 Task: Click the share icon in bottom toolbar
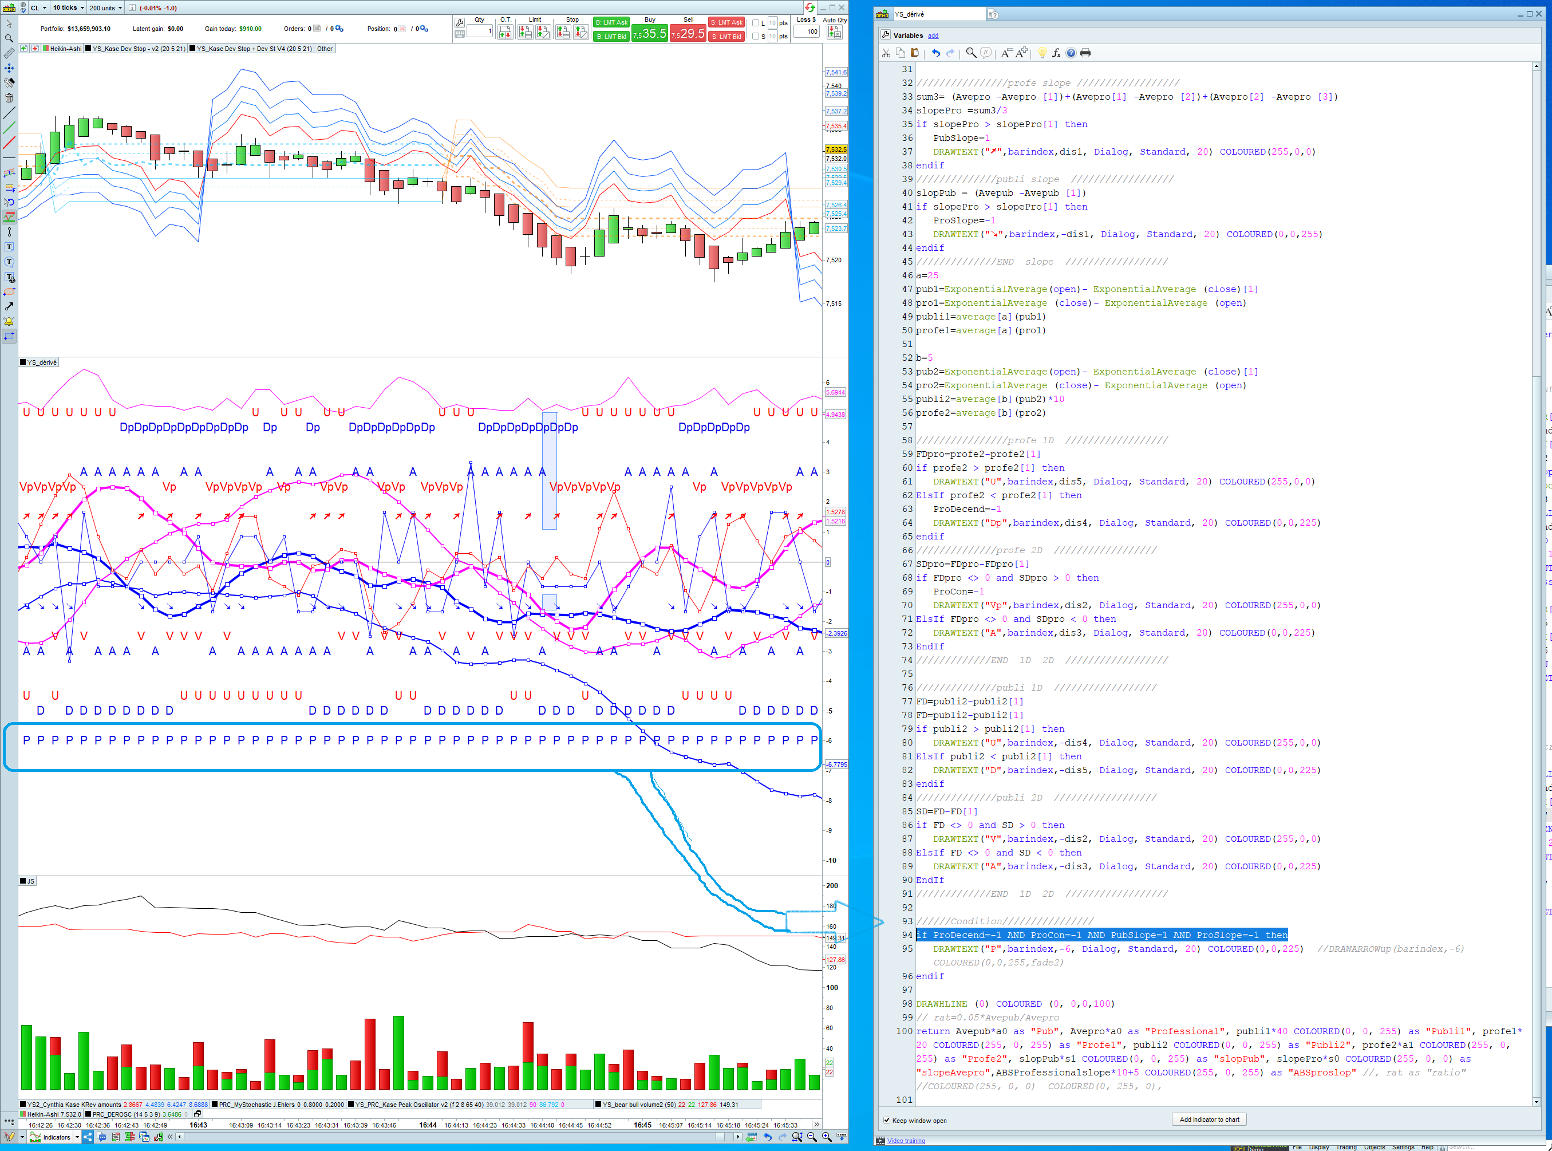coord(88,1136)
